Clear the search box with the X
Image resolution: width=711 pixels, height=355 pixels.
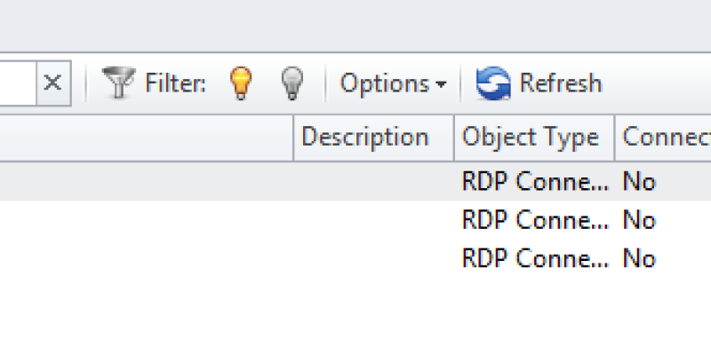(52, 83)
